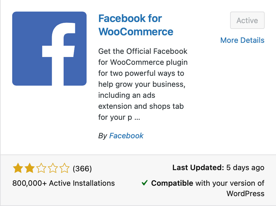
Task: Click the third empty rating star
Action: click(41, 168)
